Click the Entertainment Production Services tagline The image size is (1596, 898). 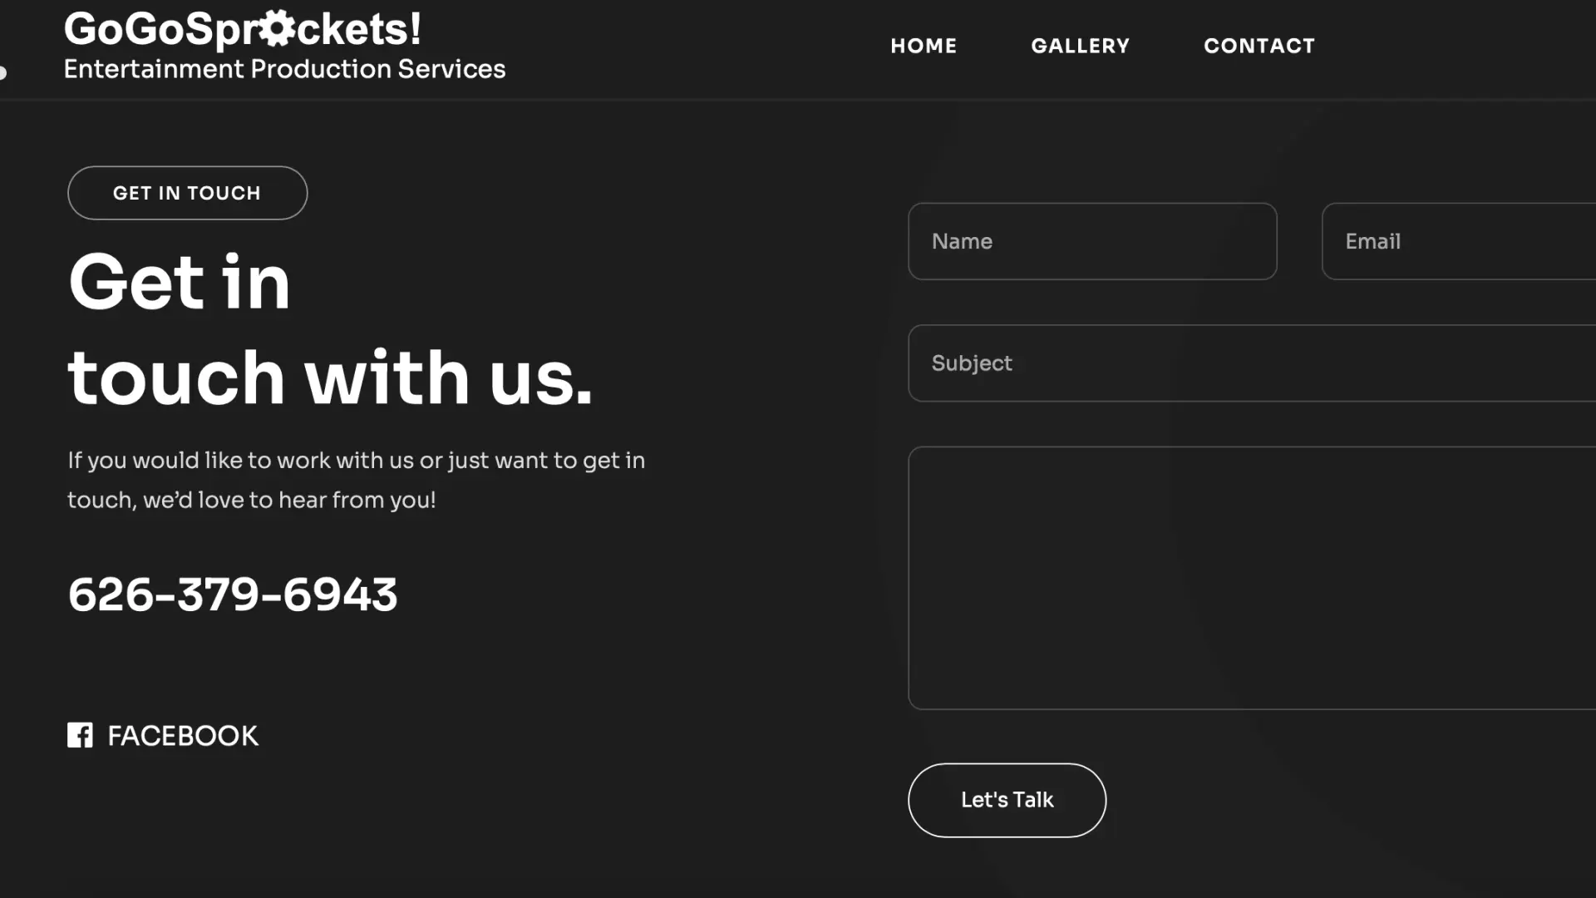[284, 69]
